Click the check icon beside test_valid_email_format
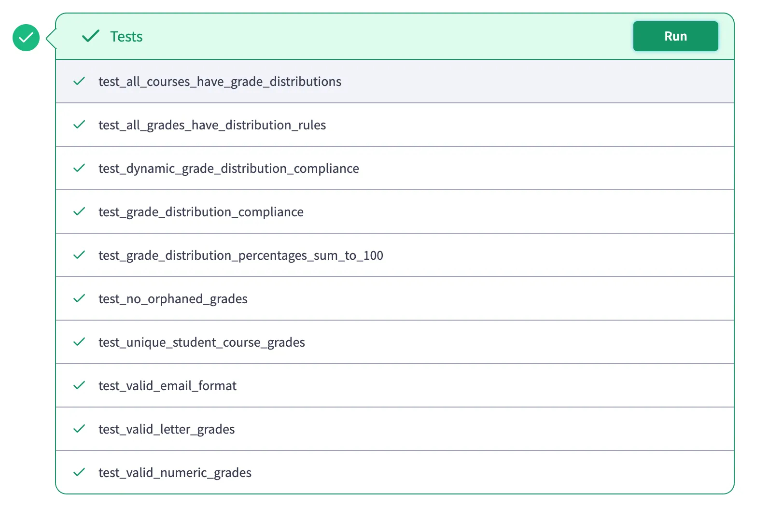Viewport: 783px width, 507px height. pos(79,385)
